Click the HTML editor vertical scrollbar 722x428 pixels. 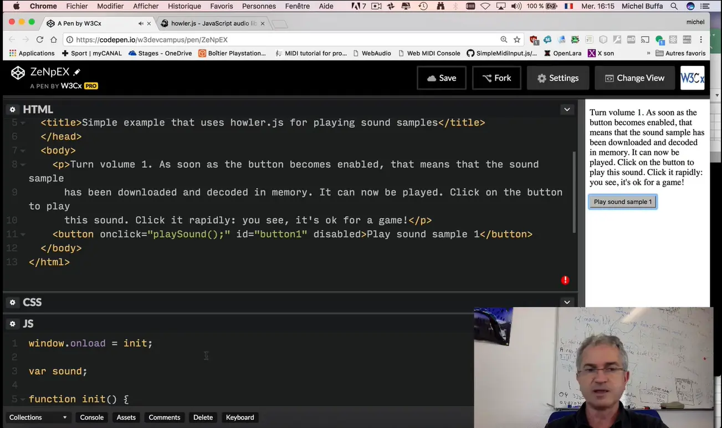[x=574, y=191]
